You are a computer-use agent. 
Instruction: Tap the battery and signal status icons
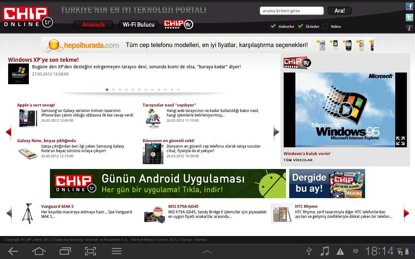pyautogui.click(x=403, y=251)
